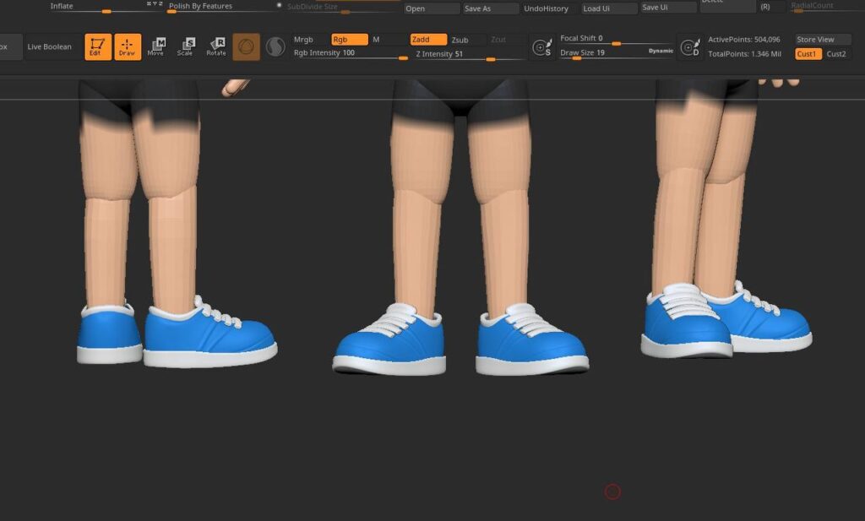The image size is (865, 521).
Task: Click the brush D icon near ActivePoints
Action: tap(690, 47)
